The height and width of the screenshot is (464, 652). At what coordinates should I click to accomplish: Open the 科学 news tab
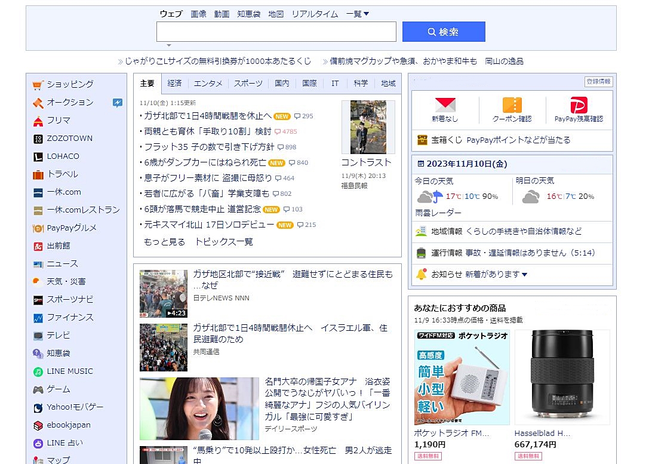[x=361, y=84]
